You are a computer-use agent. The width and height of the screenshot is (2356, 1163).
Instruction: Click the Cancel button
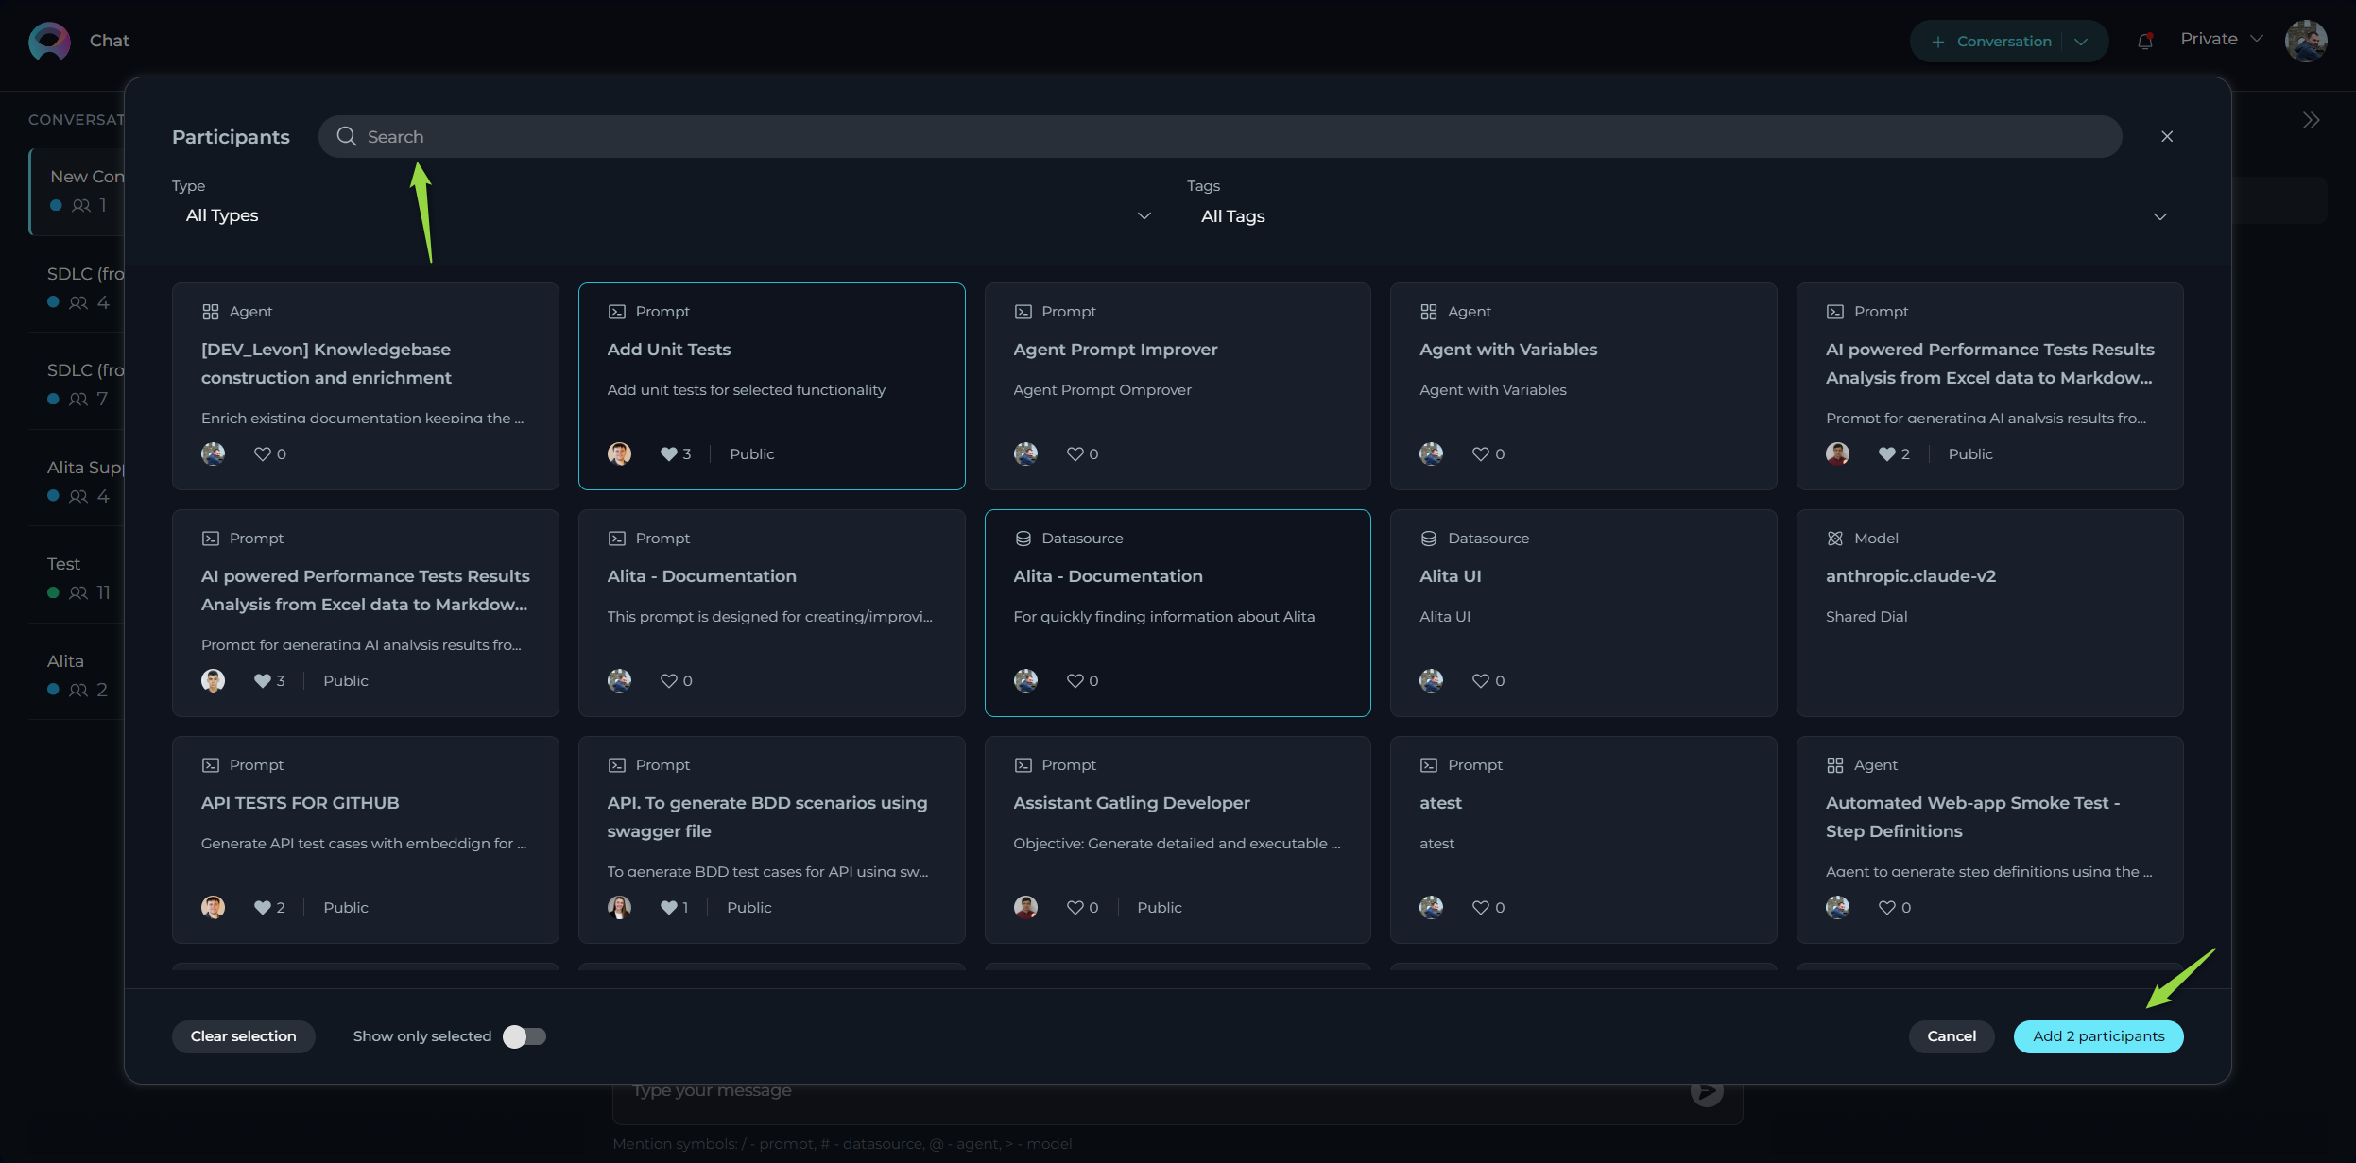[x=1952, y=1036]
